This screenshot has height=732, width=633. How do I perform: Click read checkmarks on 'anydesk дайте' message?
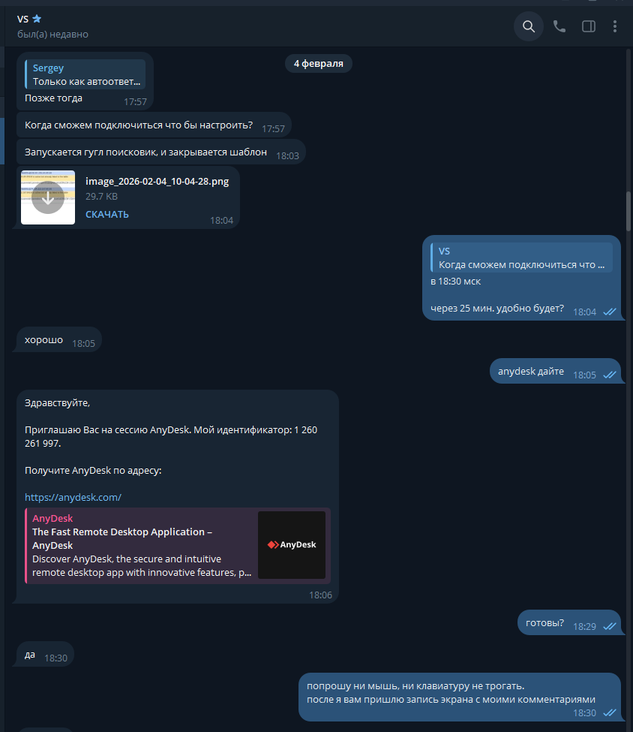609,375
